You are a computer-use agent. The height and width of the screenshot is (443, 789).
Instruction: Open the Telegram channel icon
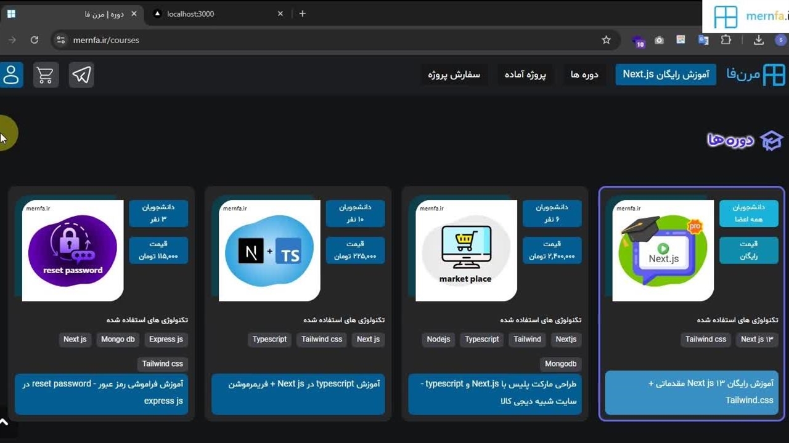point(81,75)
